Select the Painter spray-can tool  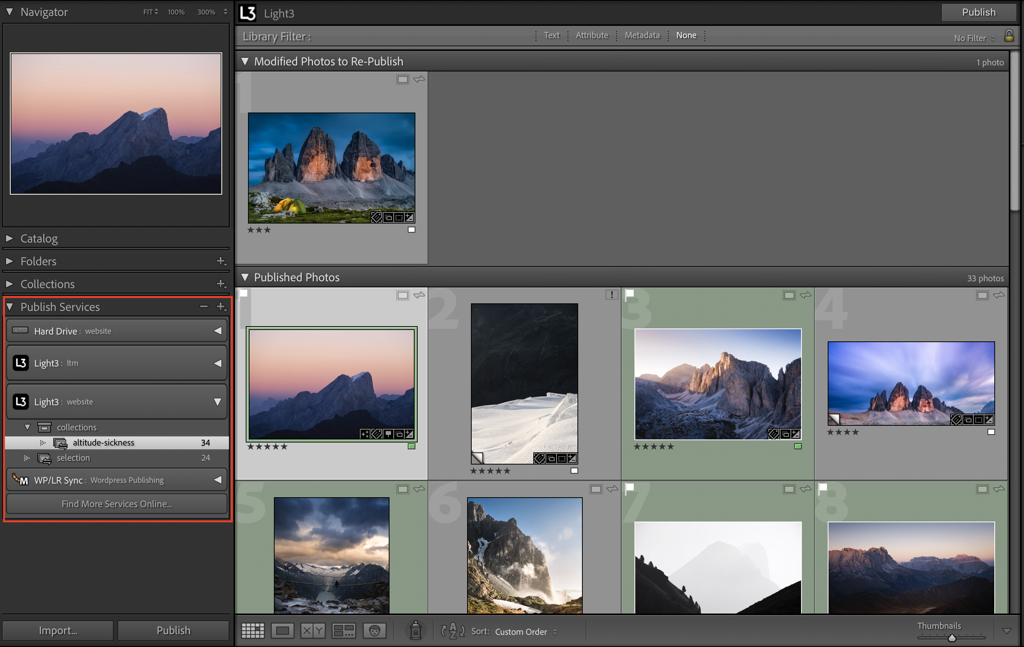415,630
